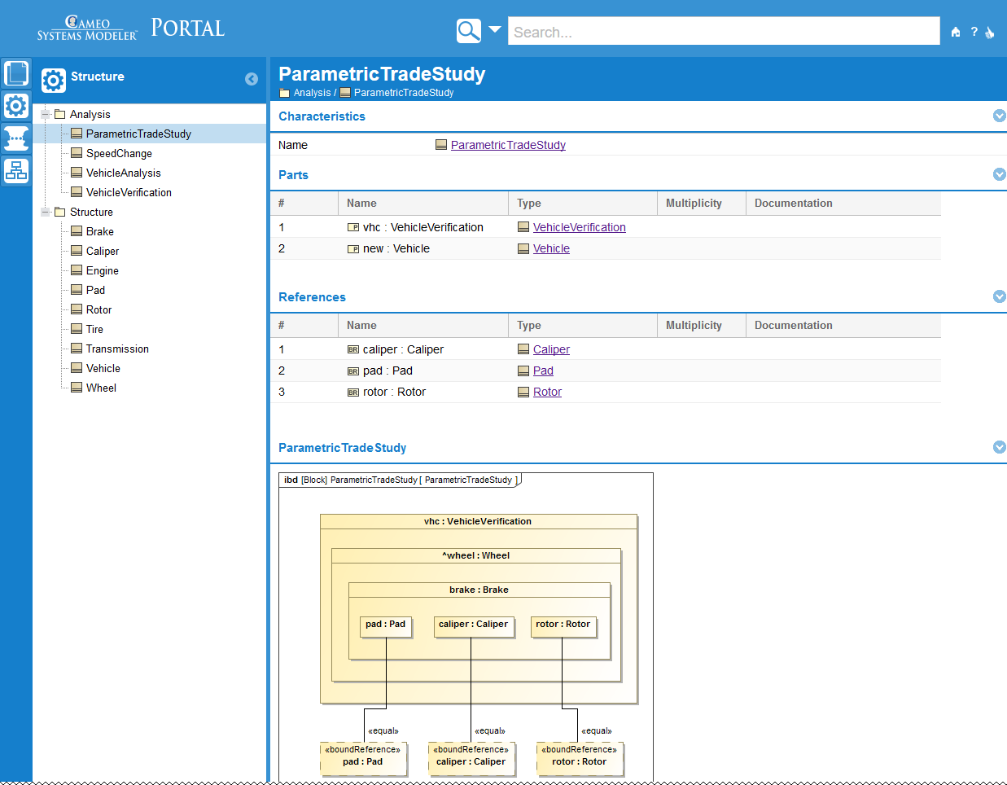The width and height of the screenshot is (1007, 785).
Task: Select Transmission block in the tree
Action: click(117, 349)
